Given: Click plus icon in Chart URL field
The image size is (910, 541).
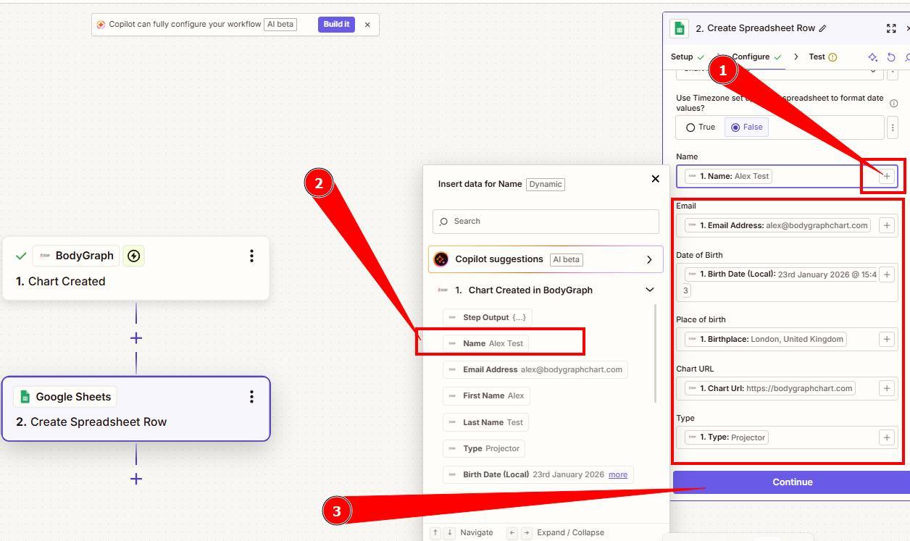Looking at the screenshot, I should click(x=886, y=388).
